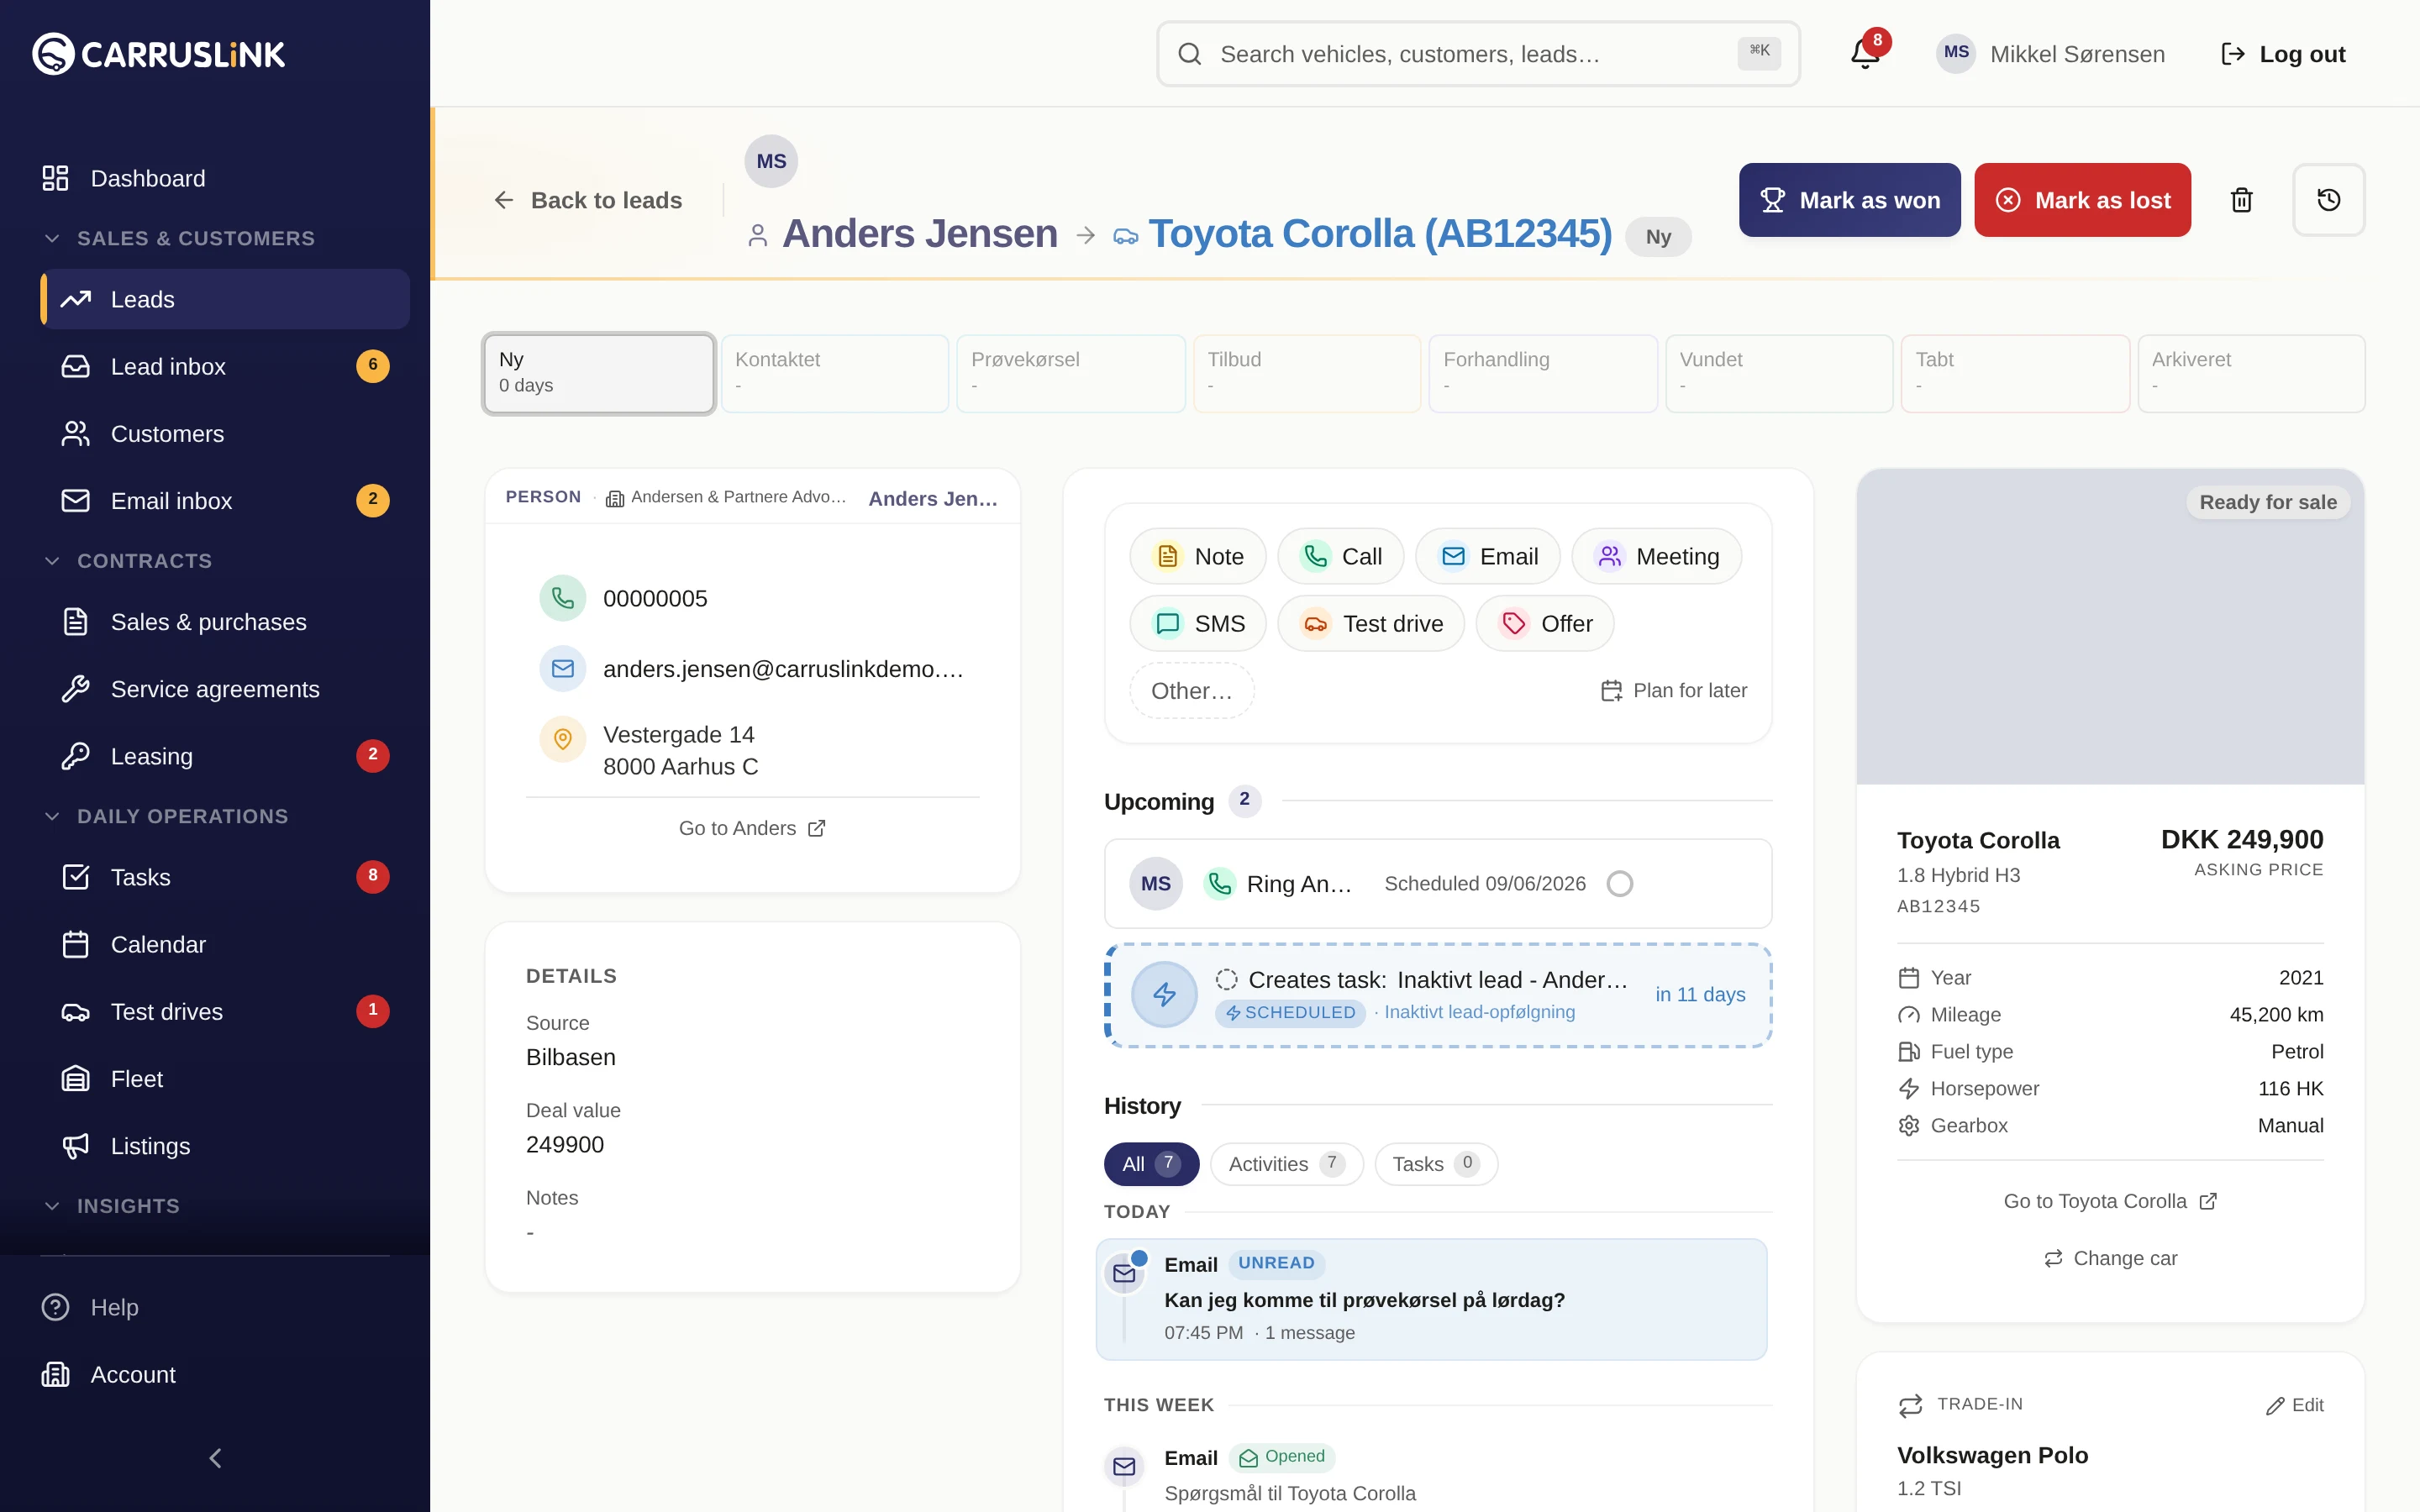Click company building icon in person card
Viewport: 2420px width, 1512px height.
[615, 498]
